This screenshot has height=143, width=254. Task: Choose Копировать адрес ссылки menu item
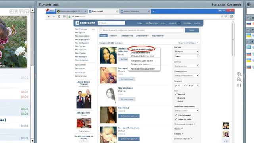tap(142, 61)
